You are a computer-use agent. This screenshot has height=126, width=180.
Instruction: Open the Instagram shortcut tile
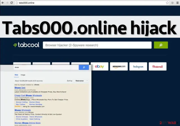pyautogui.click(x=138, y=67)
